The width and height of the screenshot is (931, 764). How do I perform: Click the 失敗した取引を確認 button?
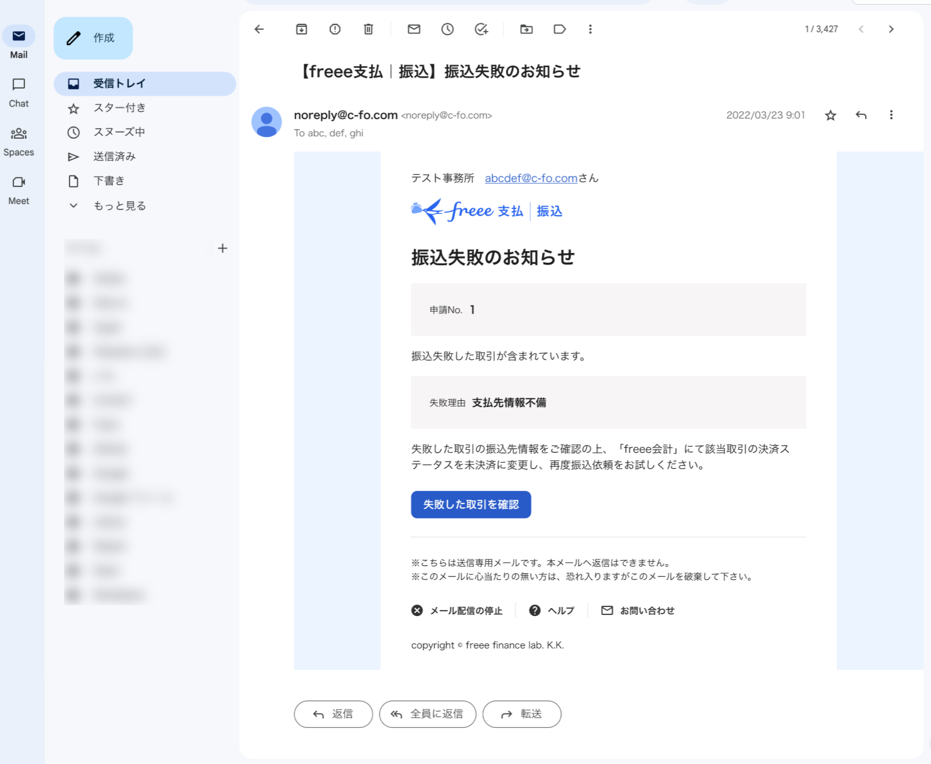click(471, 505)
